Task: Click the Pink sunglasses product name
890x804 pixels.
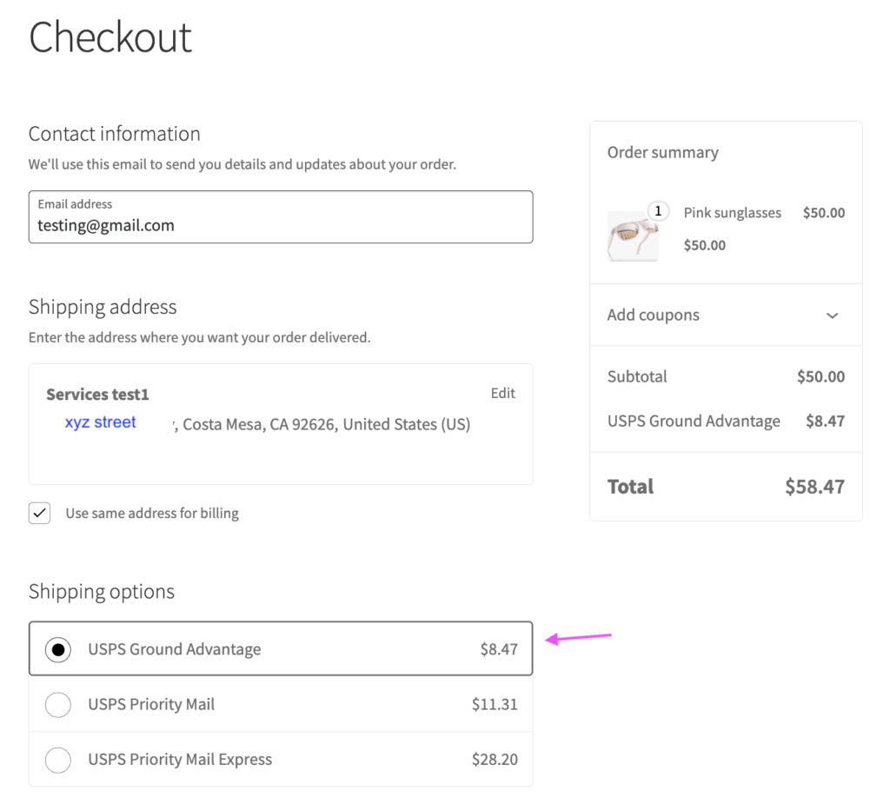Action: coord(732,213)
